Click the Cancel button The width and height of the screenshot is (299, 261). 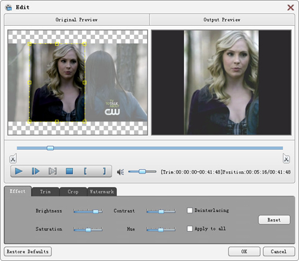[279, 251]
